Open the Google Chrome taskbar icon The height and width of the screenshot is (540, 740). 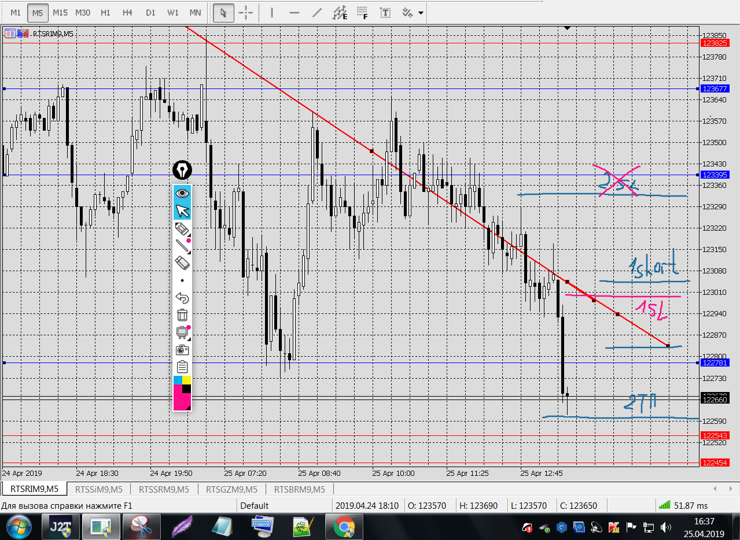point(344,527)
